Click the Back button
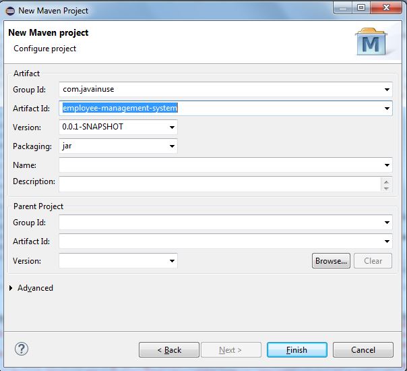407x371 pixels. (169, 349)
